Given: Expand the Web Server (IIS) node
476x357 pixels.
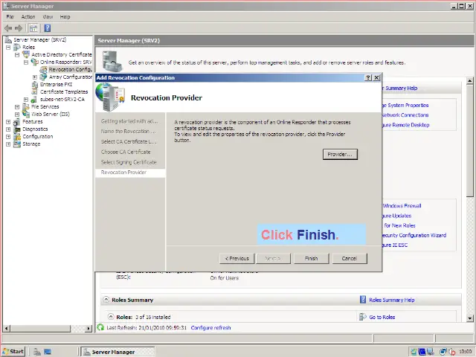Looking at the screenshot, I should pyautogui.click(x=17, y=115).
